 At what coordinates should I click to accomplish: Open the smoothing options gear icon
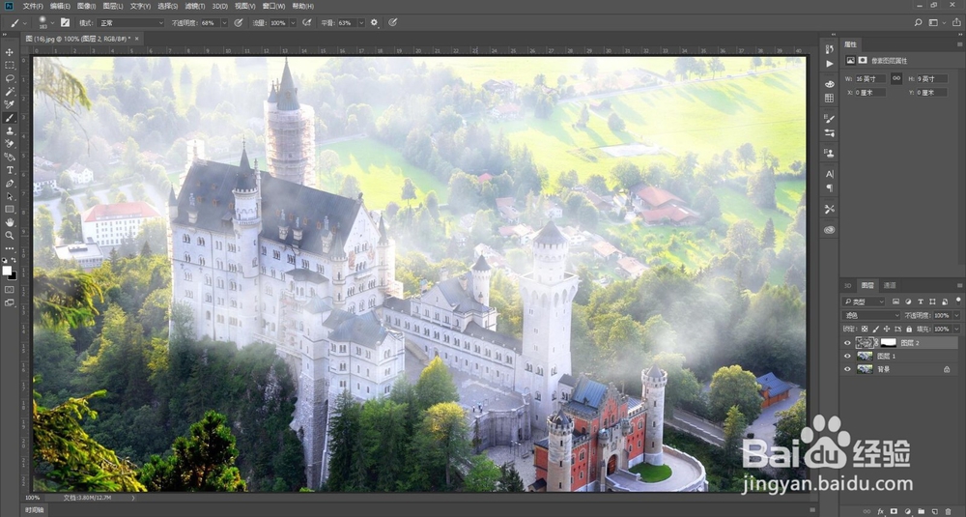[374, 23]
